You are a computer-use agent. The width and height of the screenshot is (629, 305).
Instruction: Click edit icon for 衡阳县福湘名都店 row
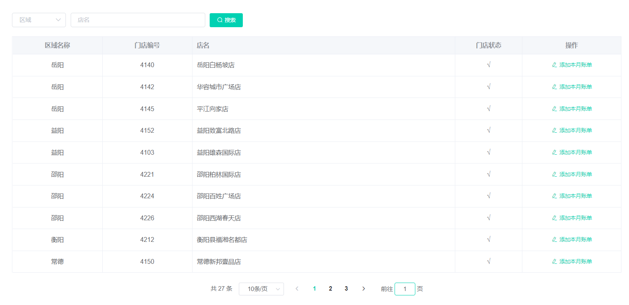pyautogui.click(x=554, y=239)
